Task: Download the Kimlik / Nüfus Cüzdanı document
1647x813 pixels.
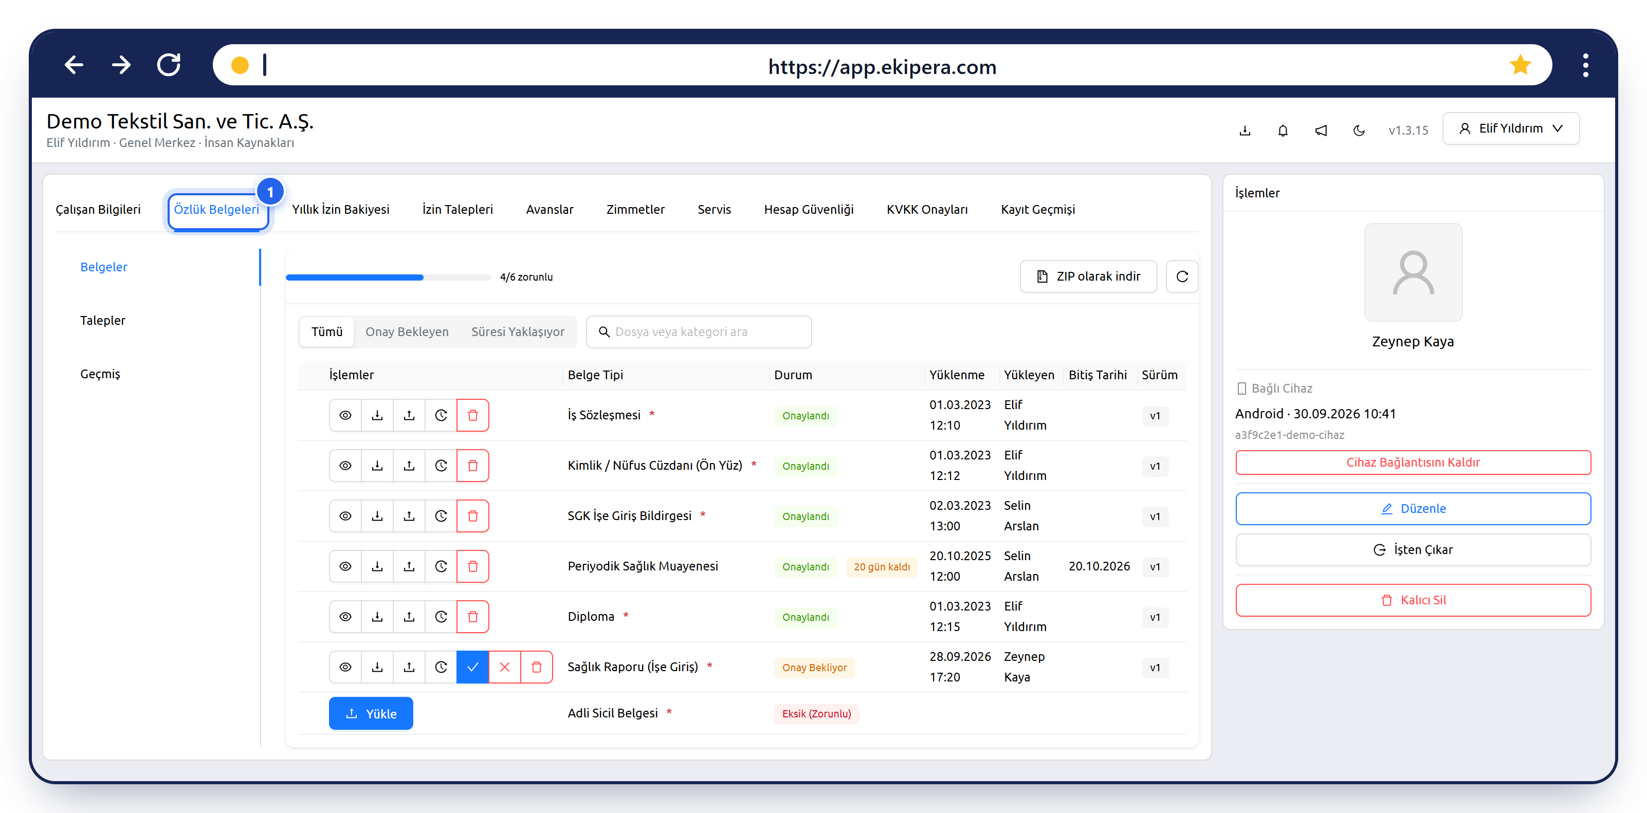Action: point(377,466)
